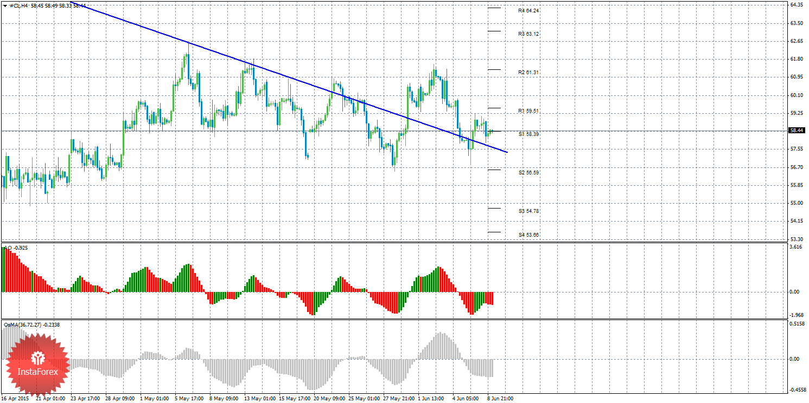809x403 pixels.
Task: Click the AO -0.925 indicator label
Action: (x=16, y=248)
